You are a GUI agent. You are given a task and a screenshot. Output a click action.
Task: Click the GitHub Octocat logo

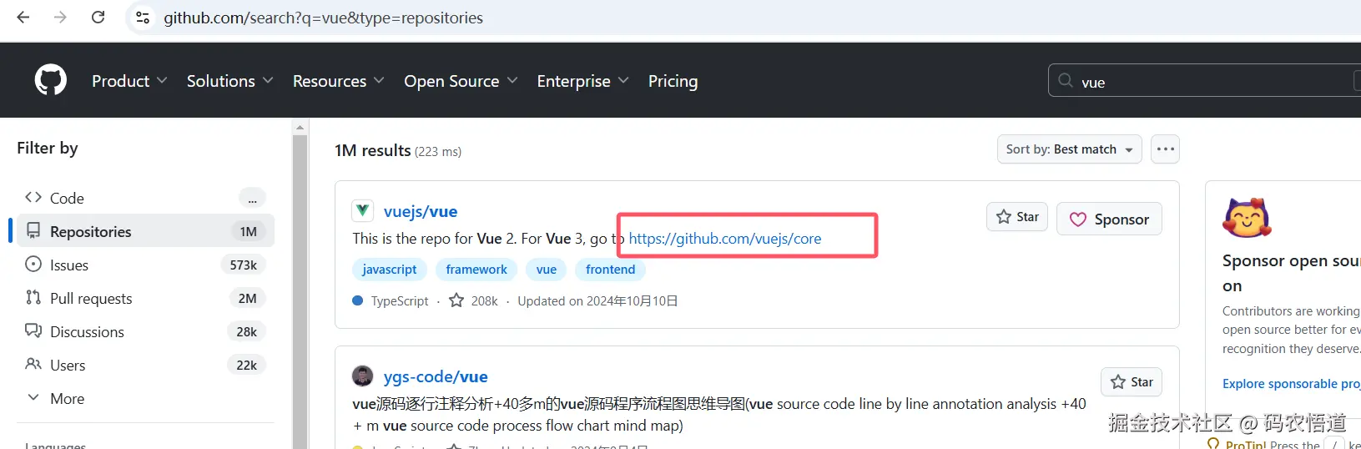pos(51,80)
